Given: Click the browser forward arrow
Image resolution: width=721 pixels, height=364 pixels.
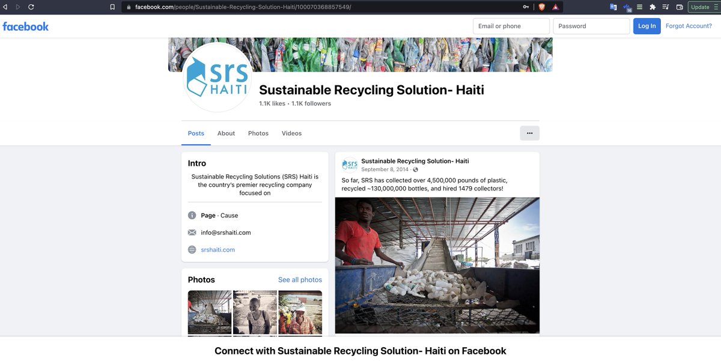Looking at the screenshot, I should pyautogui.click(x=17, y=7).
